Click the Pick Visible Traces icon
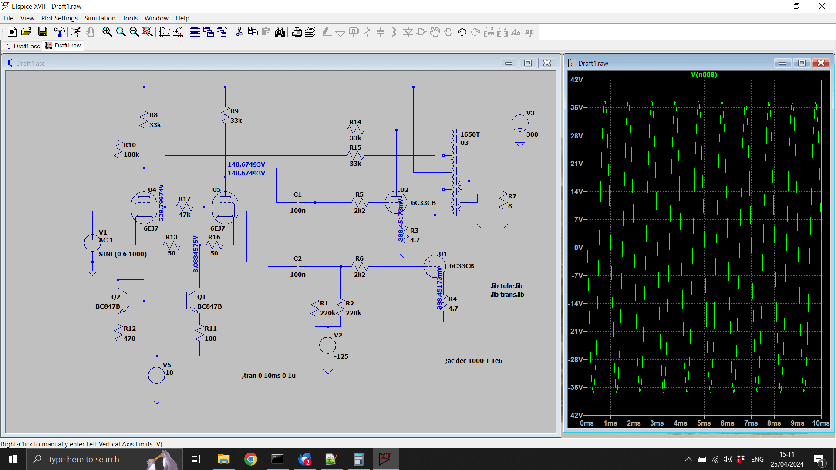This screenshot has width=836, height=470. [x=178, y=32]
